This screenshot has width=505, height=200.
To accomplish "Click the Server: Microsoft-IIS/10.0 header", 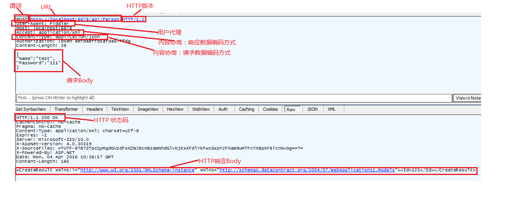I will pyautogui.click(x=54, y=139).
